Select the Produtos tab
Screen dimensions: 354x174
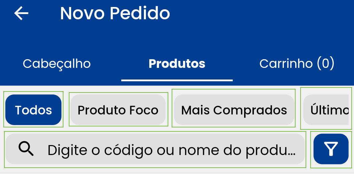coord(177,64)
